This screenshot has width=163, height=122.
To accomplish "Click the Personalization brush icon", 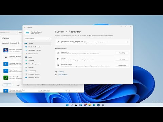I will click(26, 54).
